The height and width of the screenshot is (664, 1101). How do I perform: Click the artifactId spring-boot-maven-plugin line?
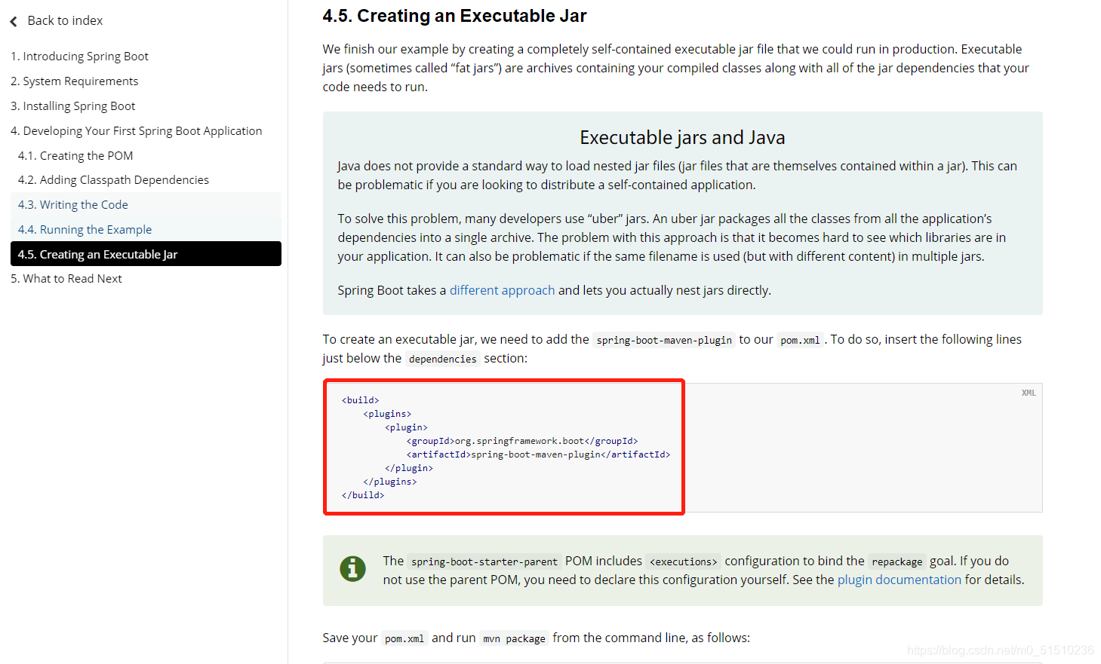pos(538,454)
